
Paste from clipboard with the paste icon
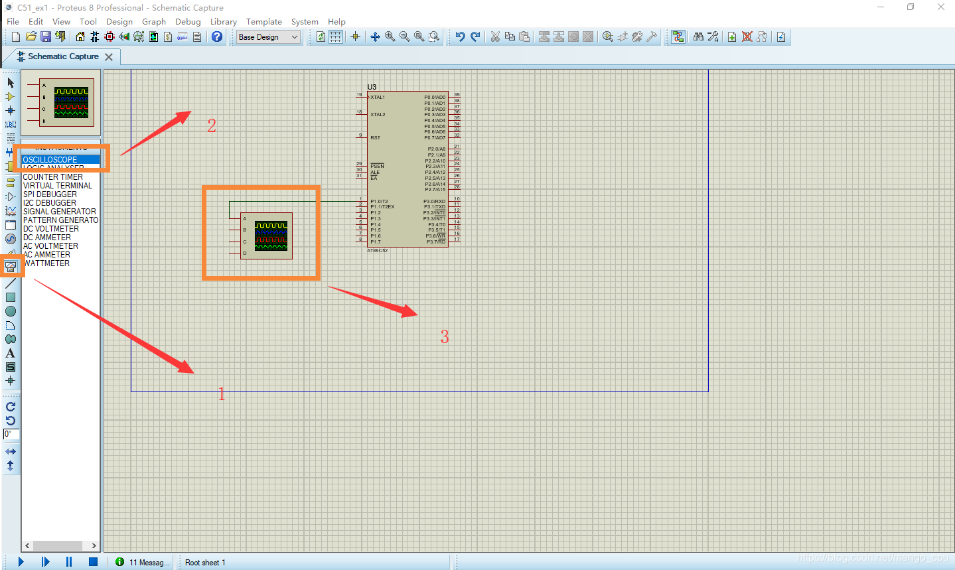pyautogui.click(x=524, y=36)
